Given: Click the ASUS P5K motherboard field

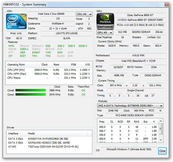Looking at the screenshot, I should click(x=138, y=55).
